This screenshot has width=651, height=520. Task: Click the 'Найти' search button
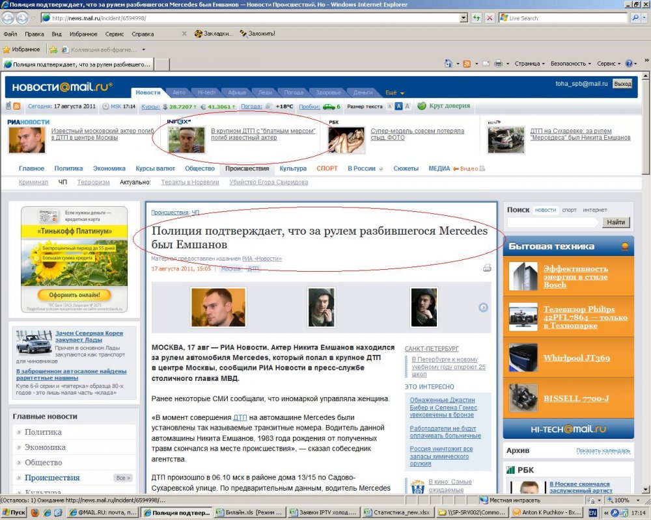click(x=615, y=222)
